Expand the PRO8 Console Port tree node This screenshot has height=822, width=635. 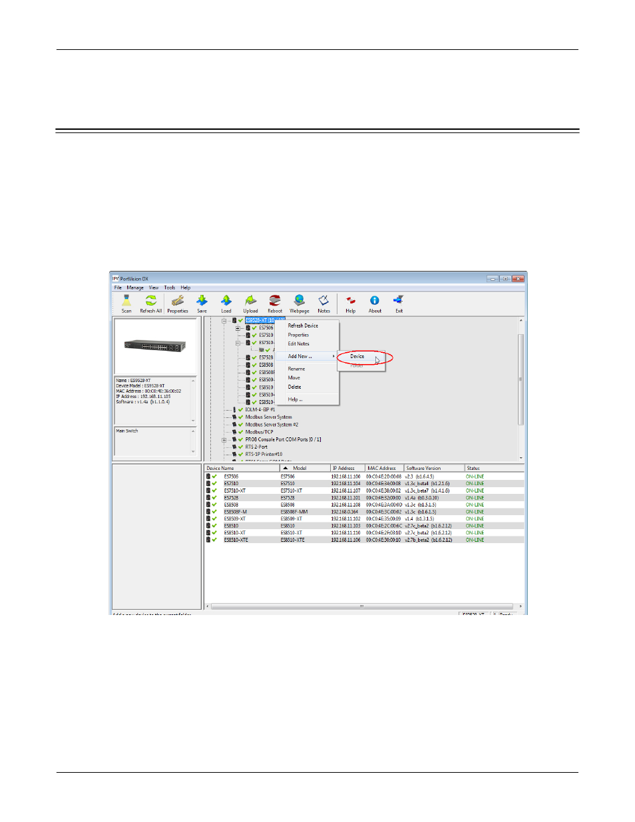tap(224, 439)
